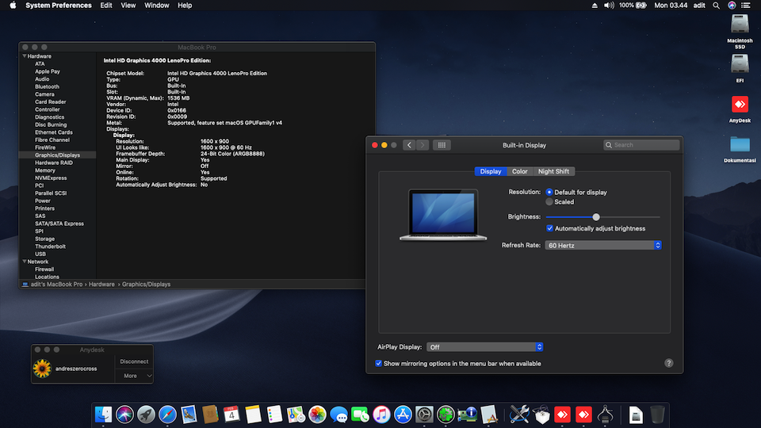Open the View menu
The image size is (761, 428).
128,6
